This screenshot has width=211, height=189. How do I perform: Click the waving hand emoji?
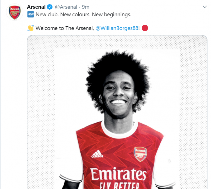pos(31,28)
